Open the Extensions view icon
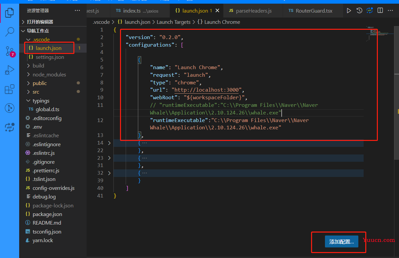Screen dimensions: 399x258 (x=10, y=89)
